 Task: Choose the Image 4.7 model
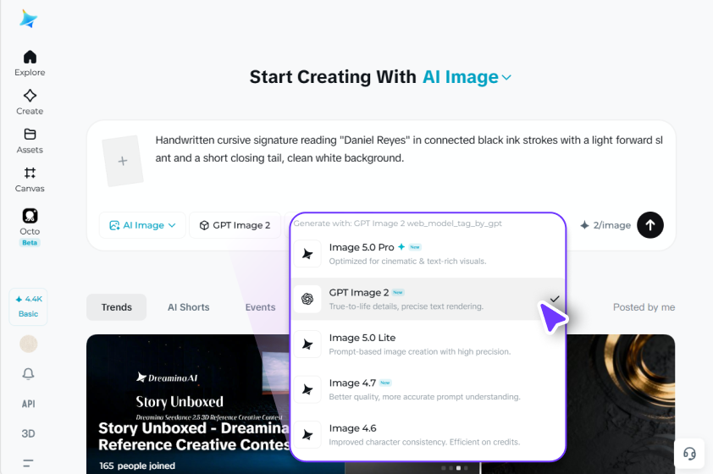tap(428, 389)
